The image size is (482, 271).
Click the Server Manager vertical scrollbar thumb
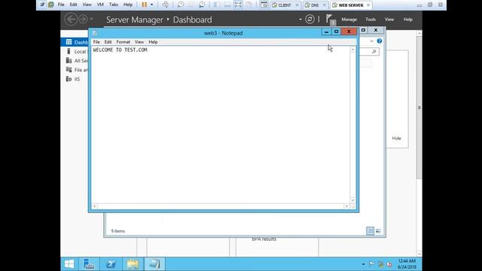[419, 108]
